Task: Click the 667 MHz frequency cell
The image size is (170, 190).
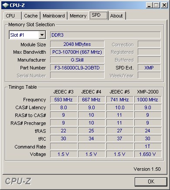Action: (92, 100)
